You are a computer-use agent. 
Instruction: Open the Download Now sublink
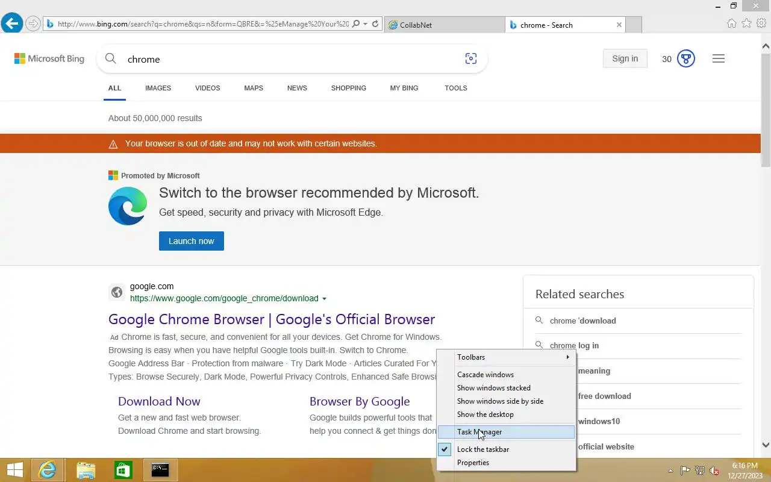[x=159, y=401]
